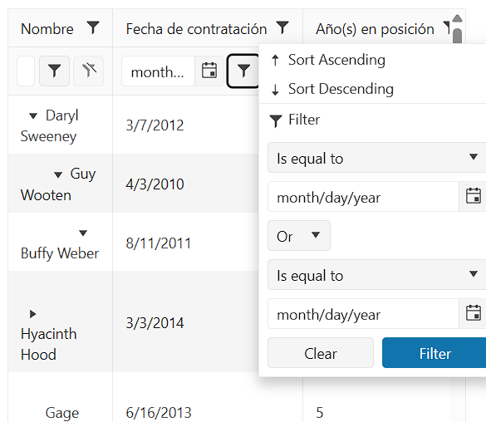The height and width of the screenshot is (422, 486).
Task: Click the Clear button in the filter menu
Action: (x=321, y=353)
